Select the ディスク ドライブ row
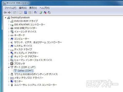Image resolution: width=123 pixels, height=92 pixels. coord(23,49)
